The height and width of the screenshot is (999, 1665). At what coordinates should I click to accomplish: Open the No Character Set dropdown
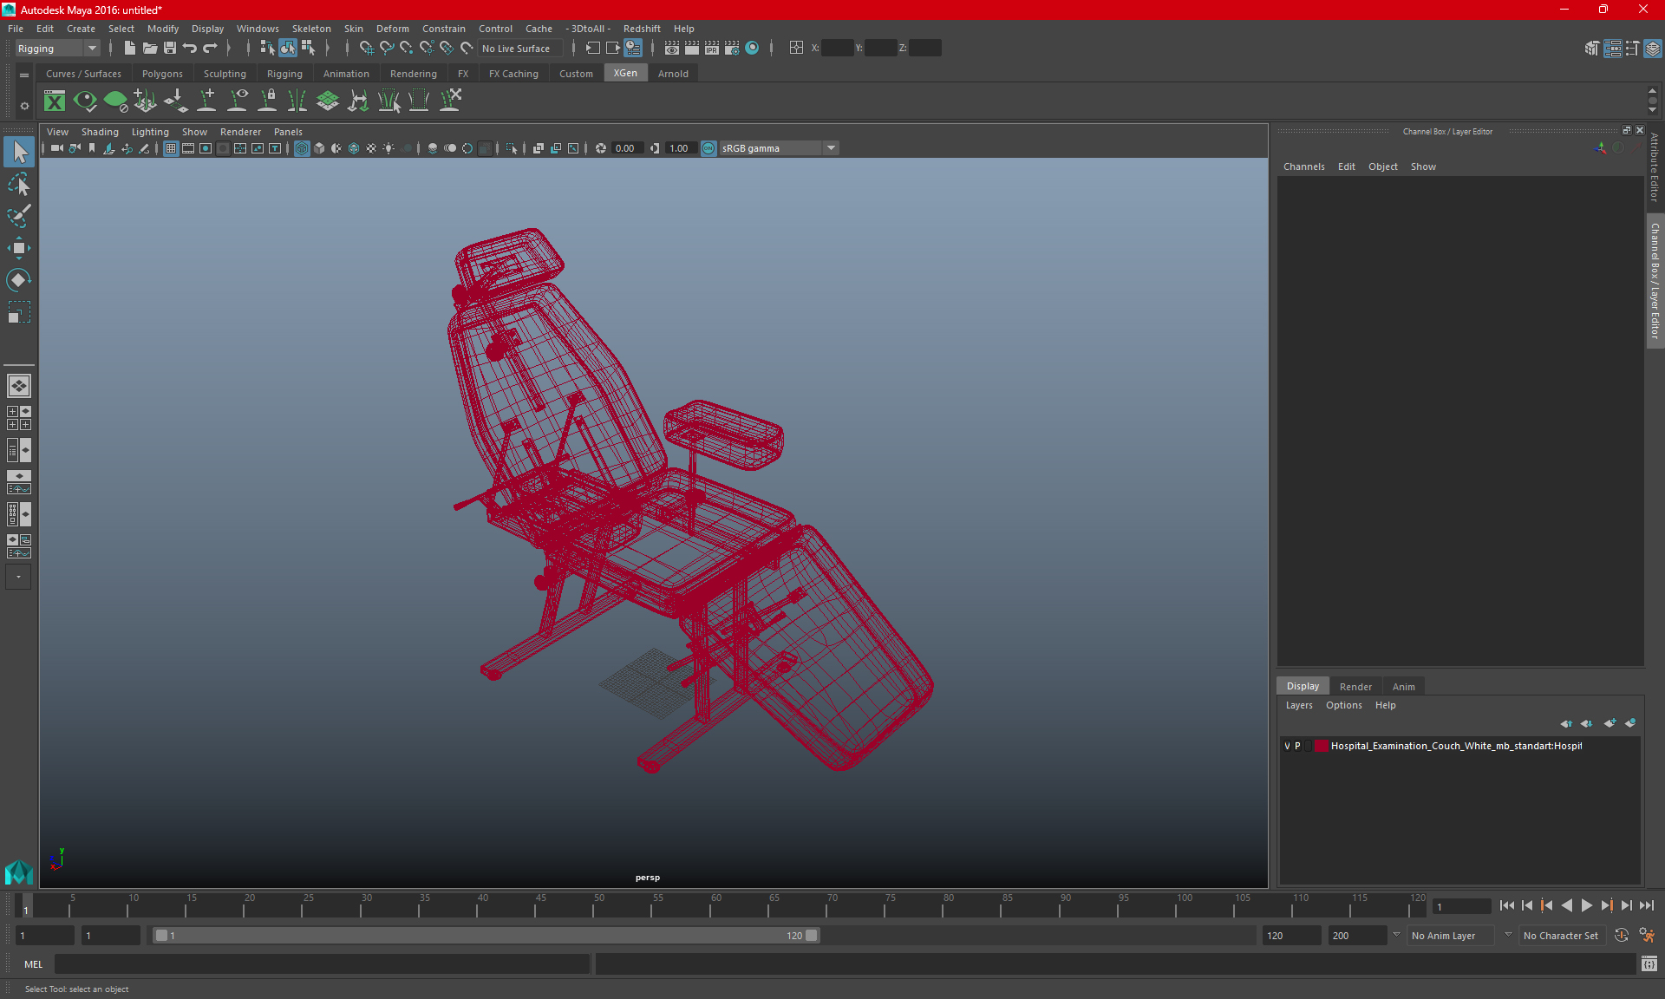(1562, 936)
